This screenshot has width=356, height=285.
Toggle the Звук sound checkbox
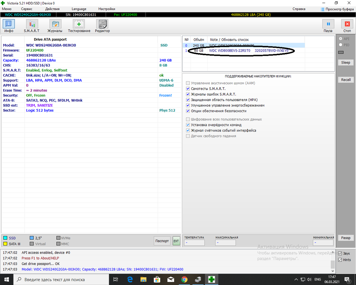[340, 254]
